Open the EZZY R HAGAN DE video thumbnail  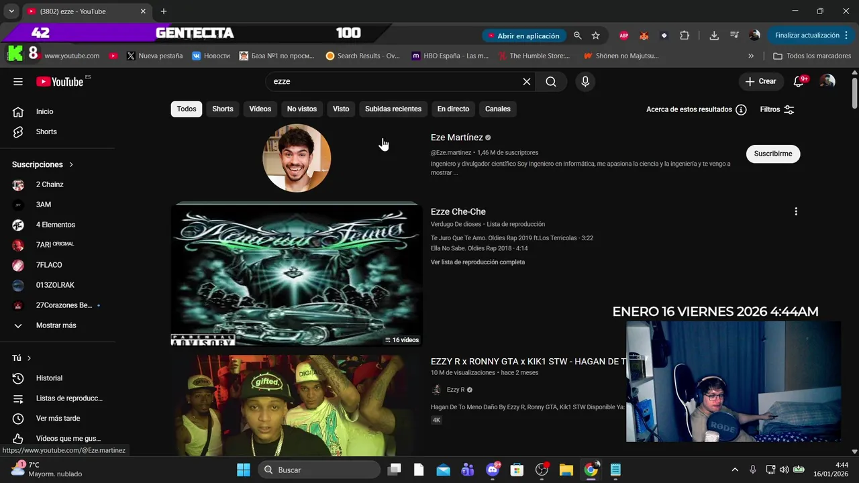(x=297, y=405)
